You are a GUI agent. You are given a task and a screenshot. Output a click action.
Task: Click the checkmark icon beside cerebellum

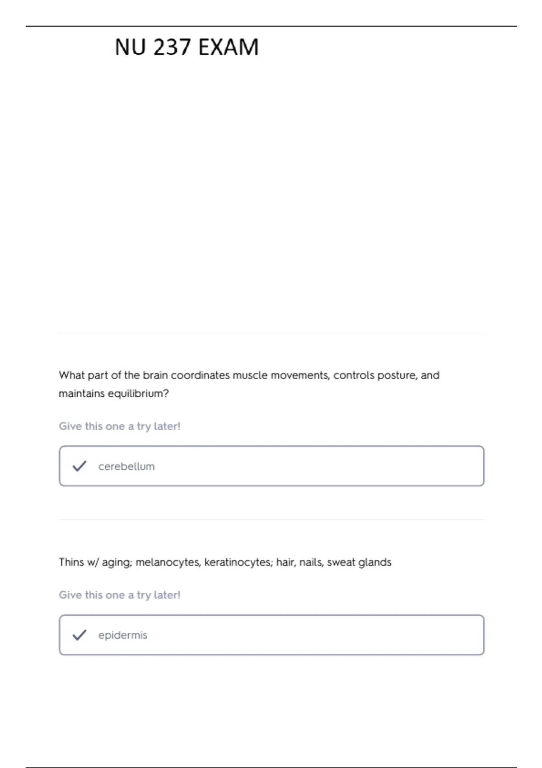coord(79,466)
